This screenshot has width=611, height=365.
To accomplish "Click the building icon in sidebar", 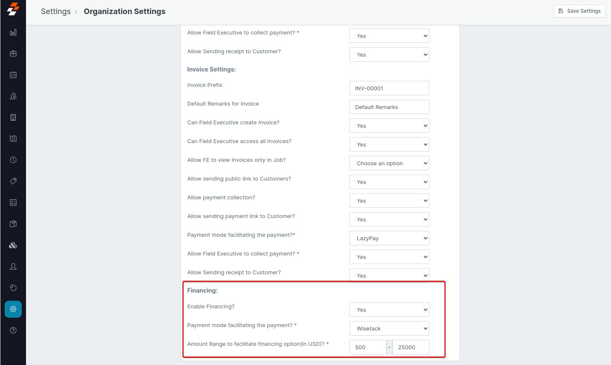I will (x=13, y=118).
